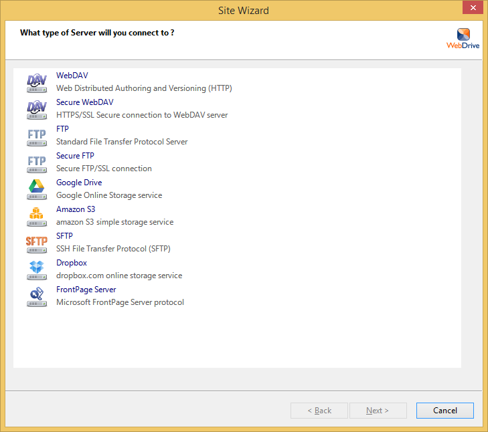Select the Google Drive text label
This screenshot has width=488, height=432.
coord(79,183)
